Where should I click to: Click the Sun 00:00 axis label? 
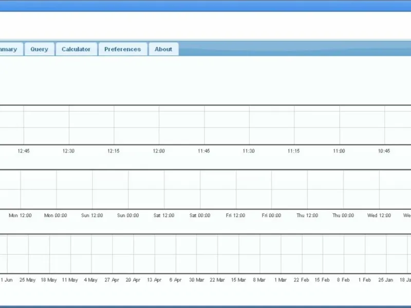tap(128, 215)
